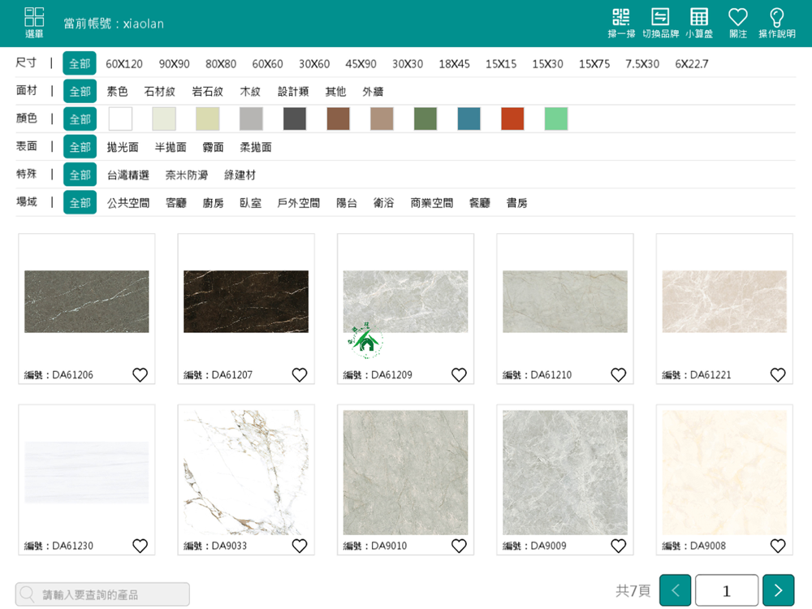The height and width of the screenshot is (609, 812).
Task: Select 全部 in the 顏色 row
Action: (x=80, y=119)
